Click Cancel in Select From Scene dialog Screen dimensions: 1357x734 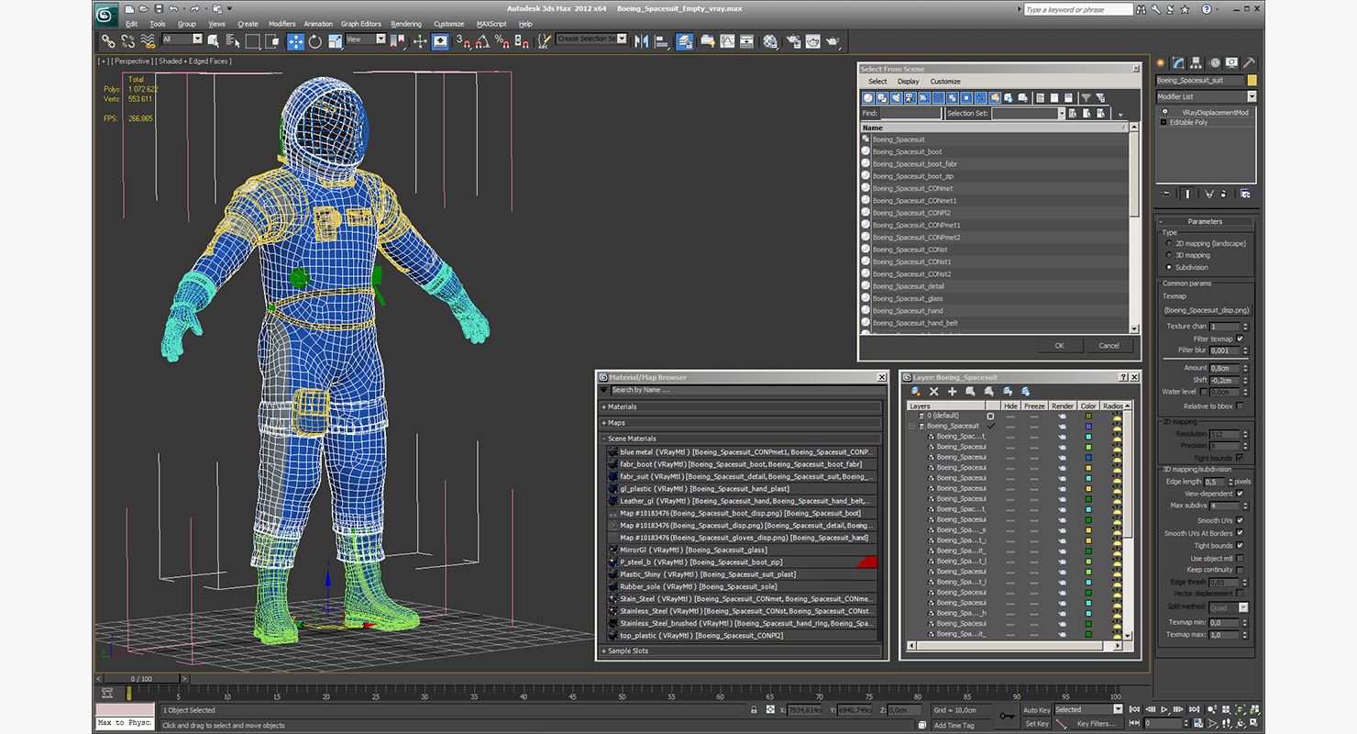pos(1109,346)
